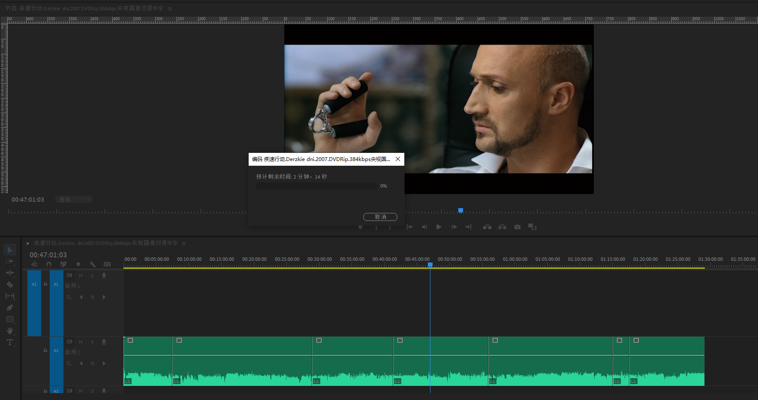Click the Export Frame camera icon
Viewport: 758px width, 400px height.
pyautogui.click(x=517, y=227)
